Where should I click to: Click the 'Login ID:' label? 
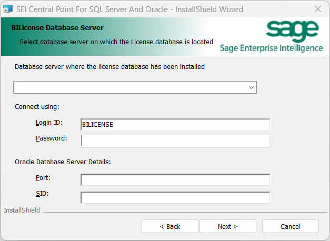(x=49, y=123)
